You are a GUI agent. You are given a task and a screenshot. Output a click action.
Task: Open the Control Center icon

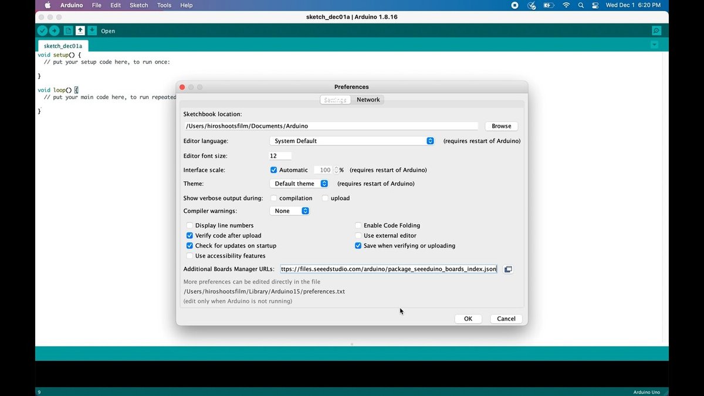coord(595,5)
